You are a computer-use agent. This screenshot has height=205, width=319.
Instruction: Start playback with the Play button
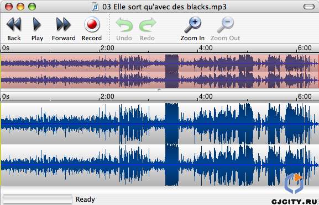tap(37, 24)
